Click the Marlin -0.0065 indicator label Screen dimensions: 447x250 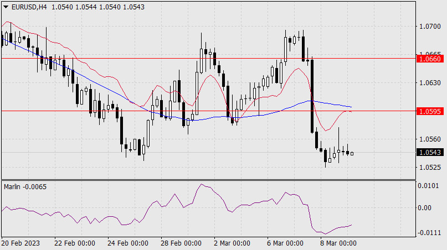(25, 186)
